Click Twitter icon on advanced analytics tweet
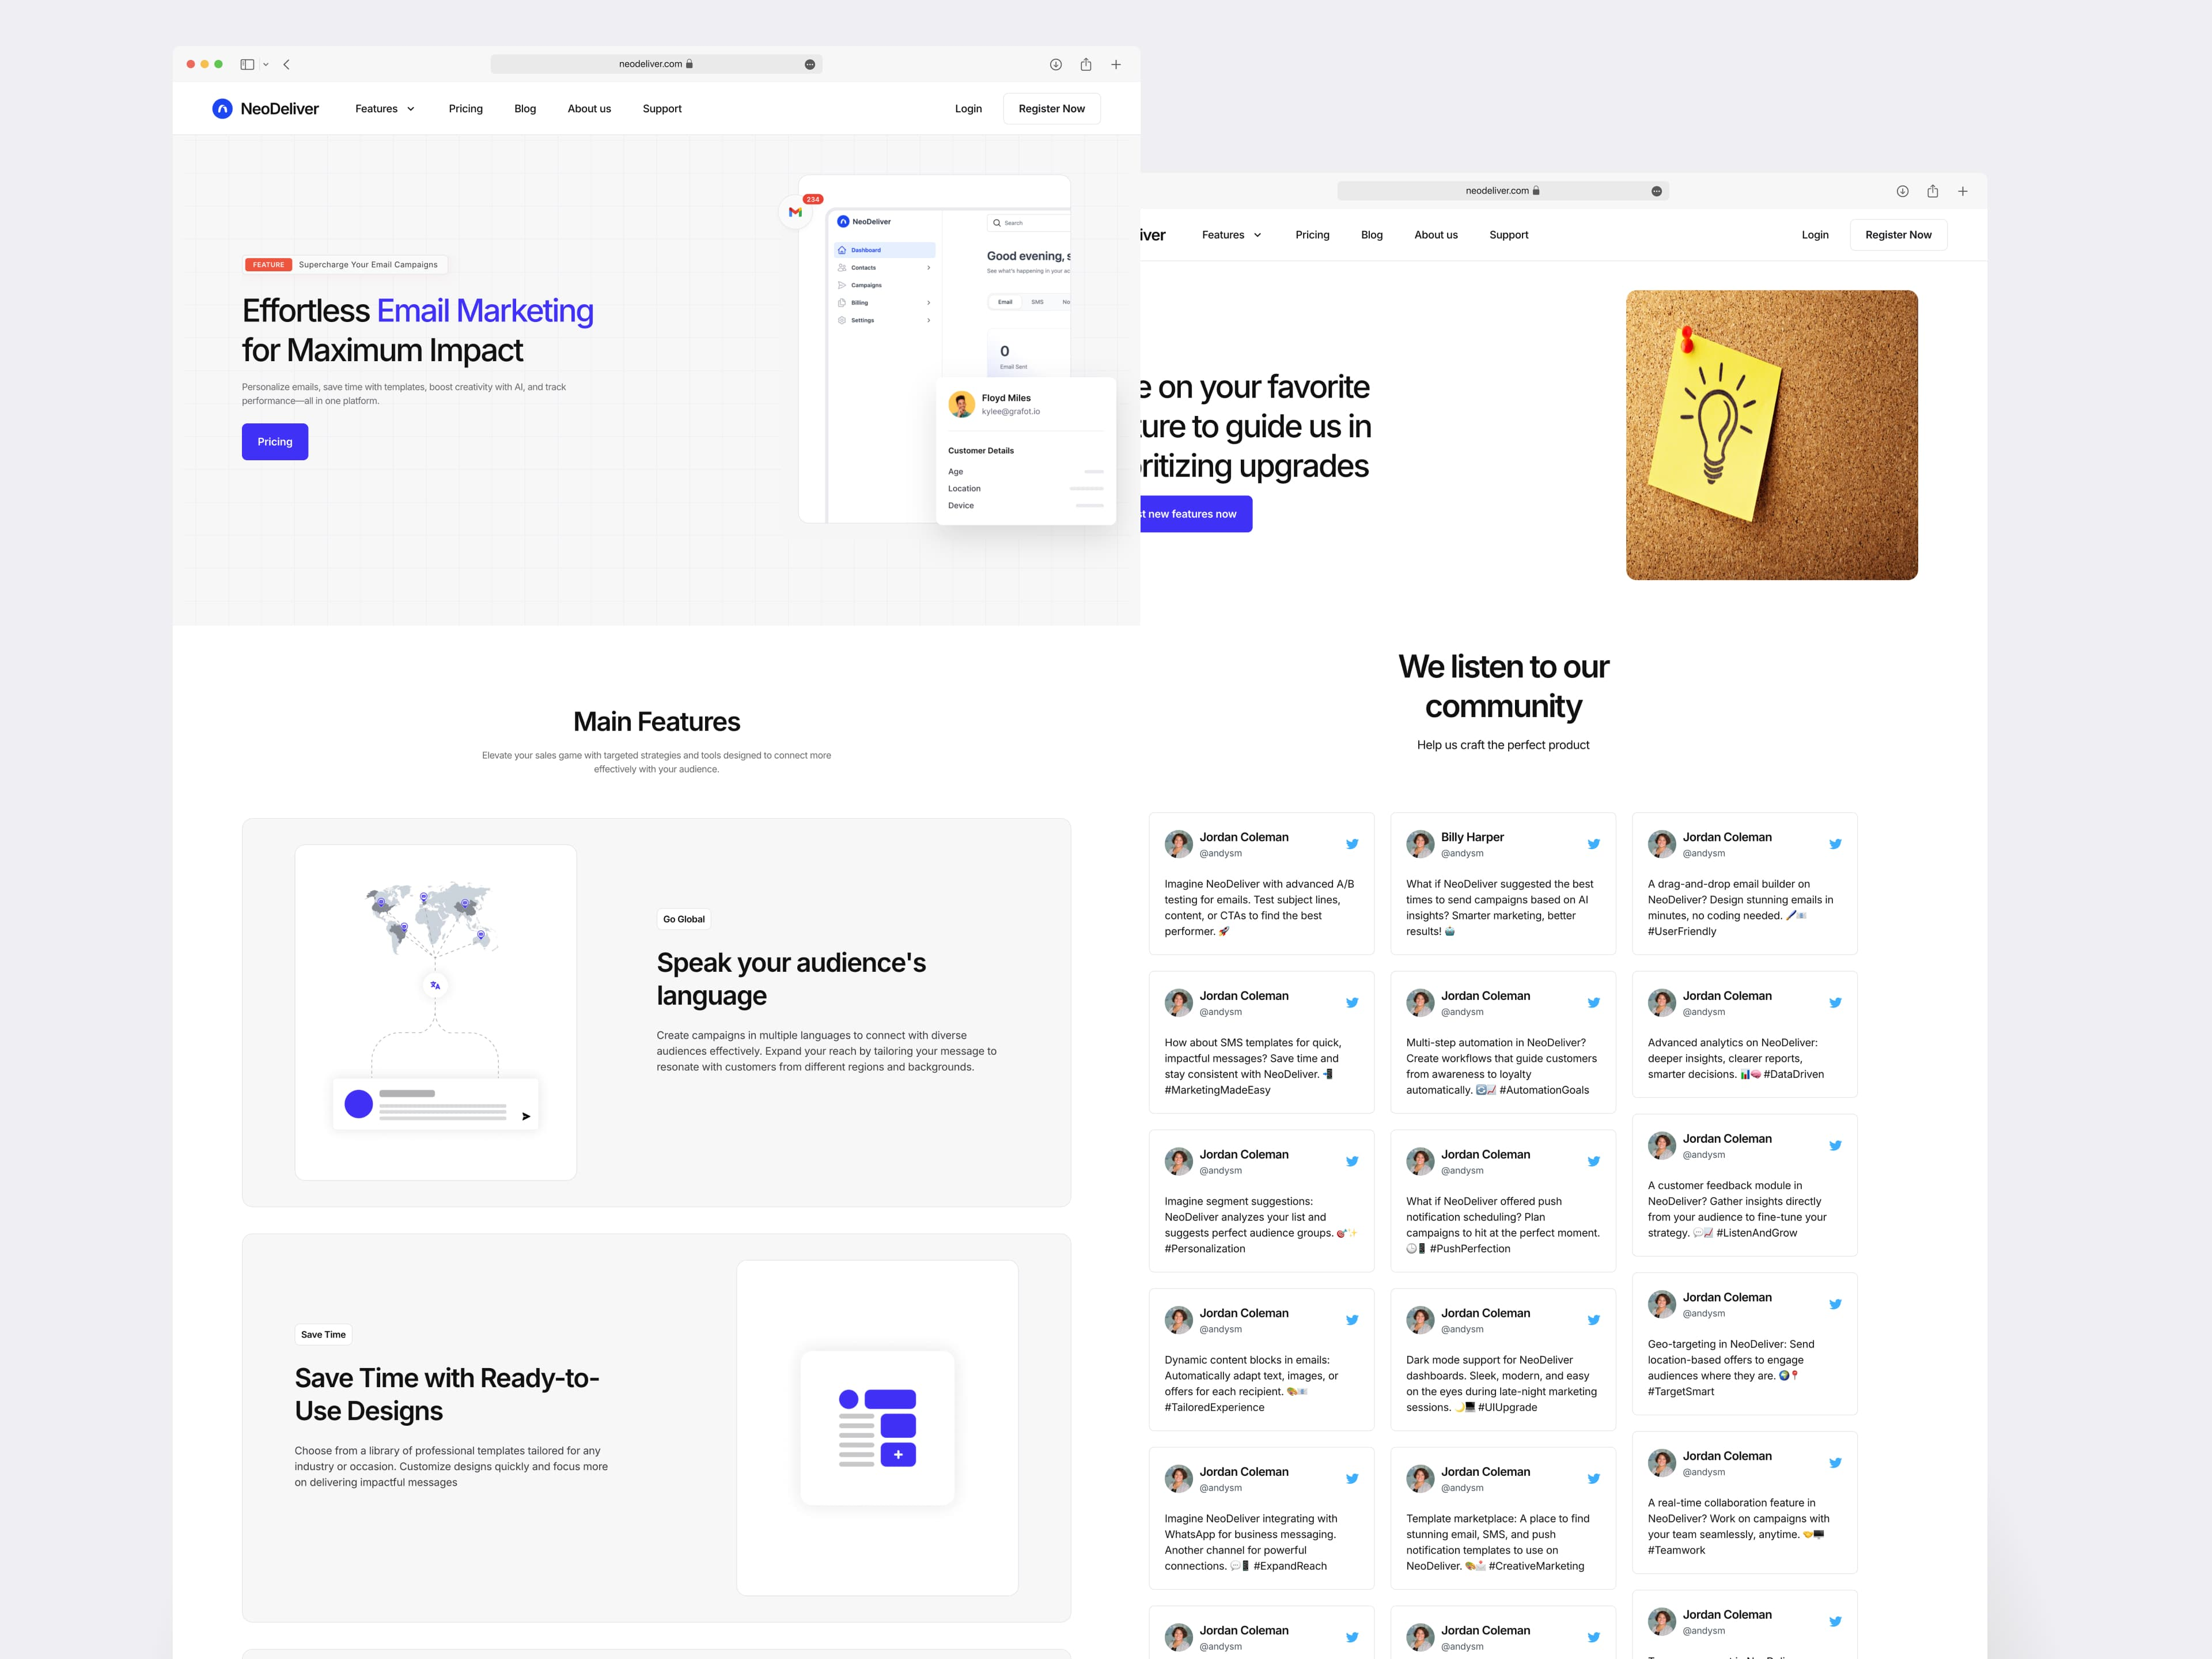 click(1835, 1003)
